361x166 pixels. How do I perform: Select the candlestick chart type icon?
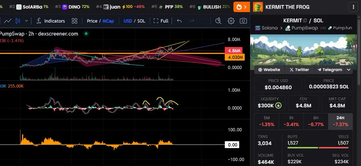(x=17, y=21)
